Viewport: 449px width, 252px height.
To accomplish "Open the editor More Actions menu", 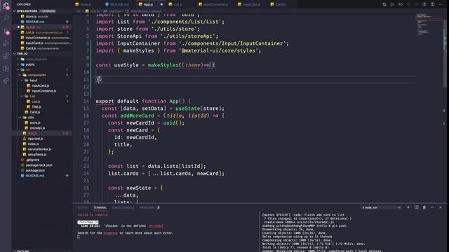I will [441, 4].
